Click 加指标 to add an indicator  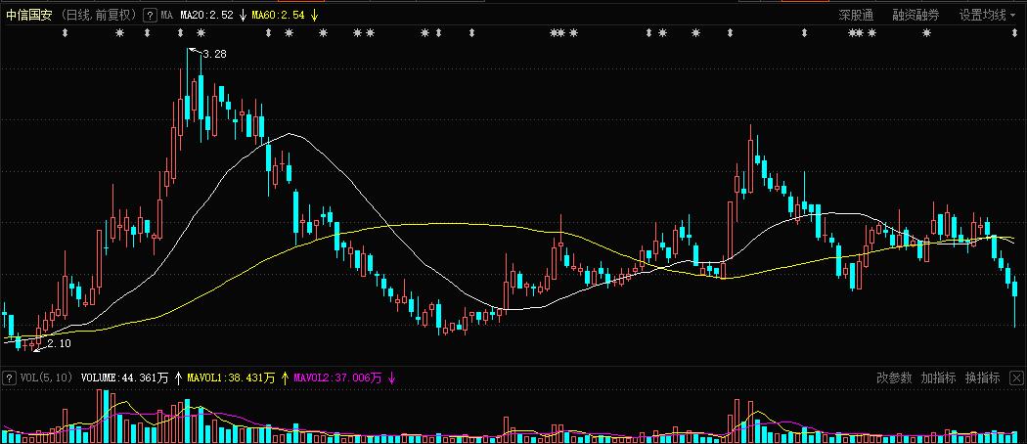[939, 377]
